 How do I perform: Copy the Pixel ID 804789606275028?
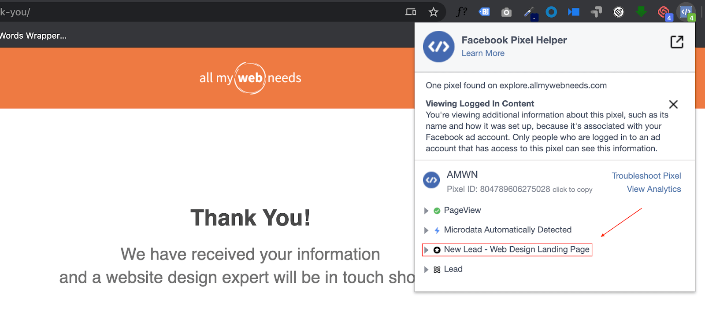pos(519,189)
